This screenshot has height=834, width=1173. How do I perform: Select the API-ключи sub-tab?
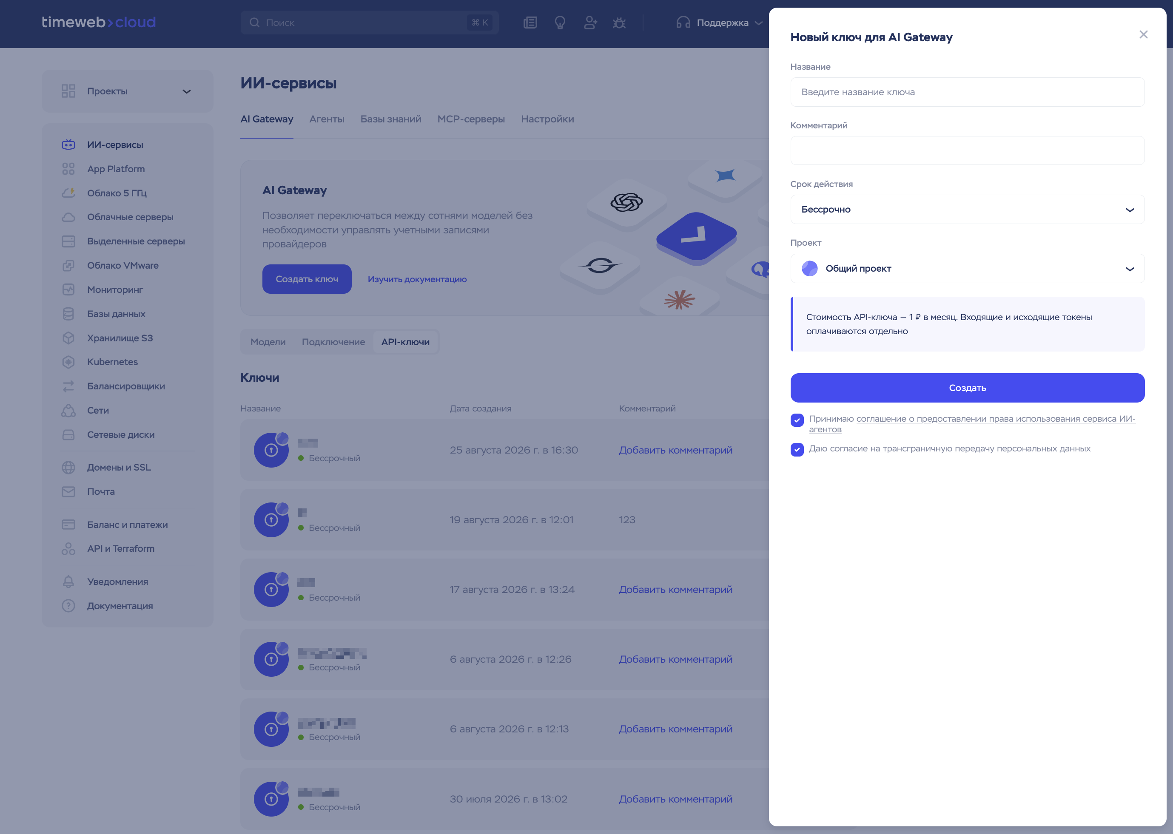[x=405, y=342]
